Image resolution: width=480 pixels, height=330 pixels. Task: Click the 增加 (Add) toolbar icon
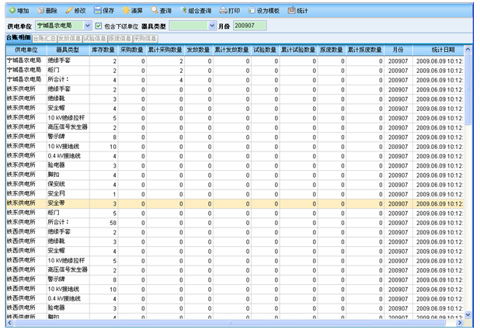(10, 12)
